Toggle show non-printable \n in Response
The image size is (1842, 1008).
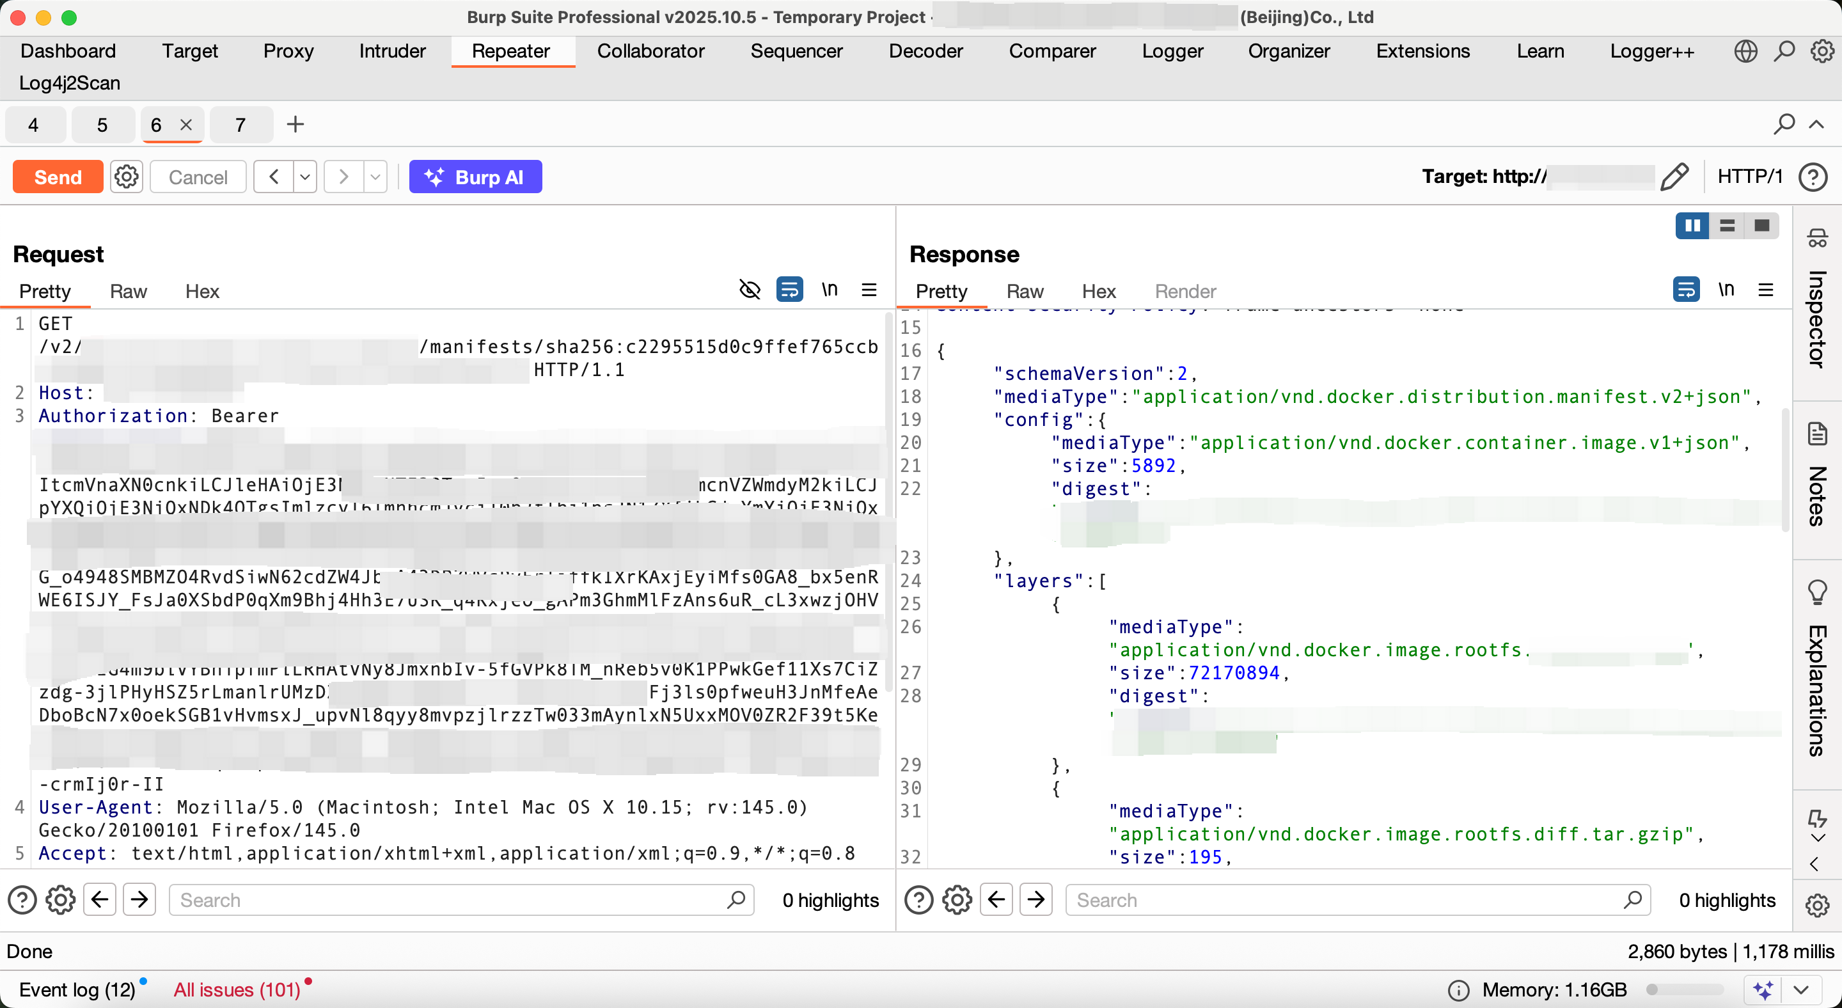pyautogui.click(x=1726, y=290)
